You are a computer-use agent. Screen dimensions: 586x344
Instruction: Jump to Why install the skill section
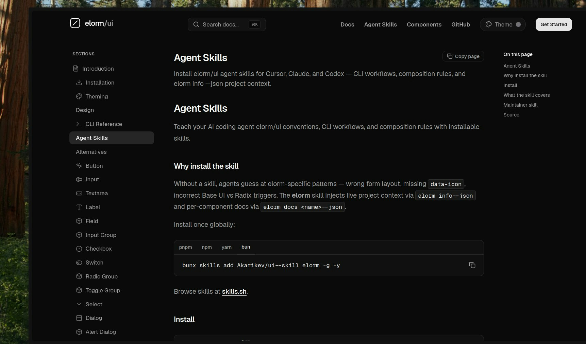pos(525,75)
